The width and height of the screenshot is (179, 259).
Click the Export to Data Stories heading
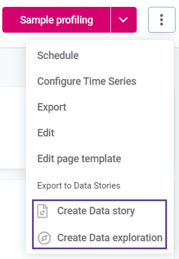point(79,185)
